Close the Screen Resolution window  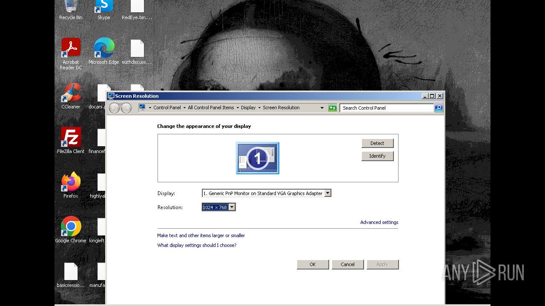(440, 96)
